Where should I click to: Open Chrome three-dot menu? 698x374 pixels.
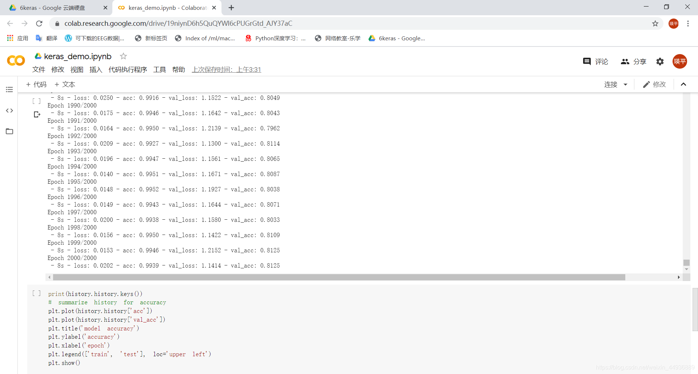688,24
